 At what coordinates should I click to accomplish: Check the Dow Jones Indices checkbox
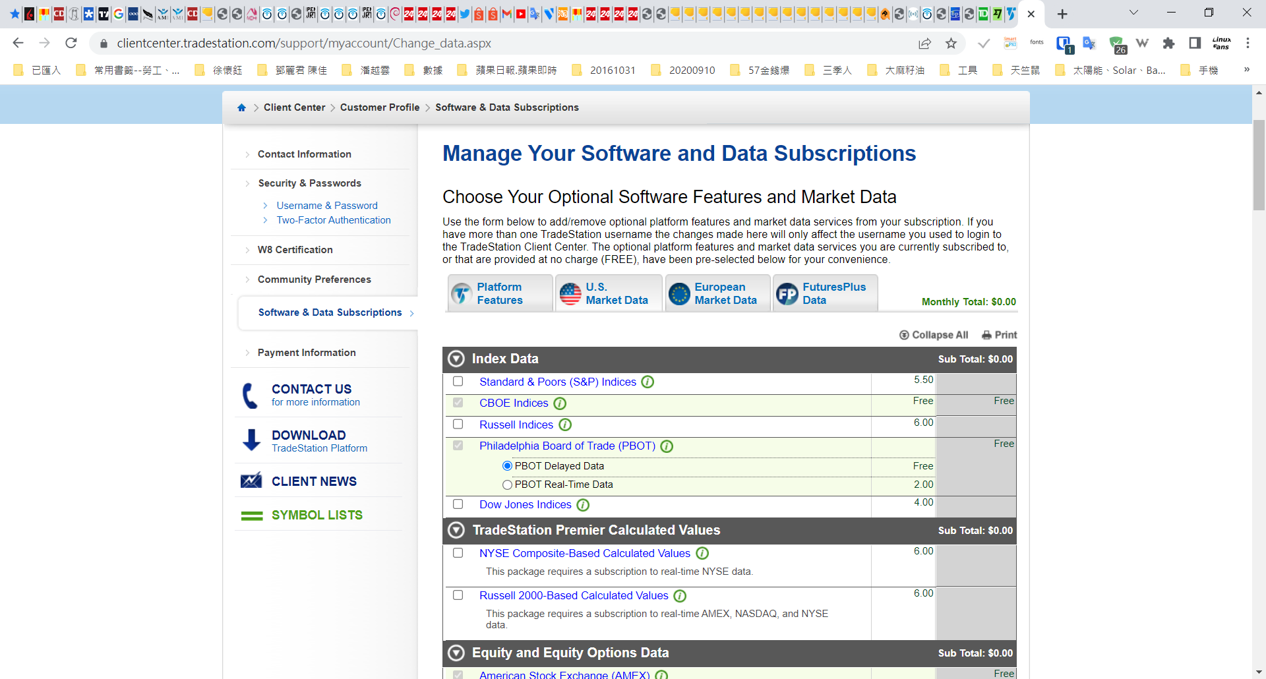(458, 504)
